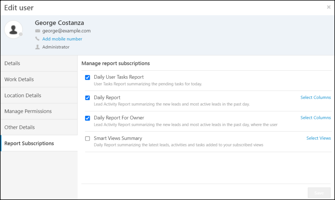
Task: Go to Location Details
Action: 22,95
